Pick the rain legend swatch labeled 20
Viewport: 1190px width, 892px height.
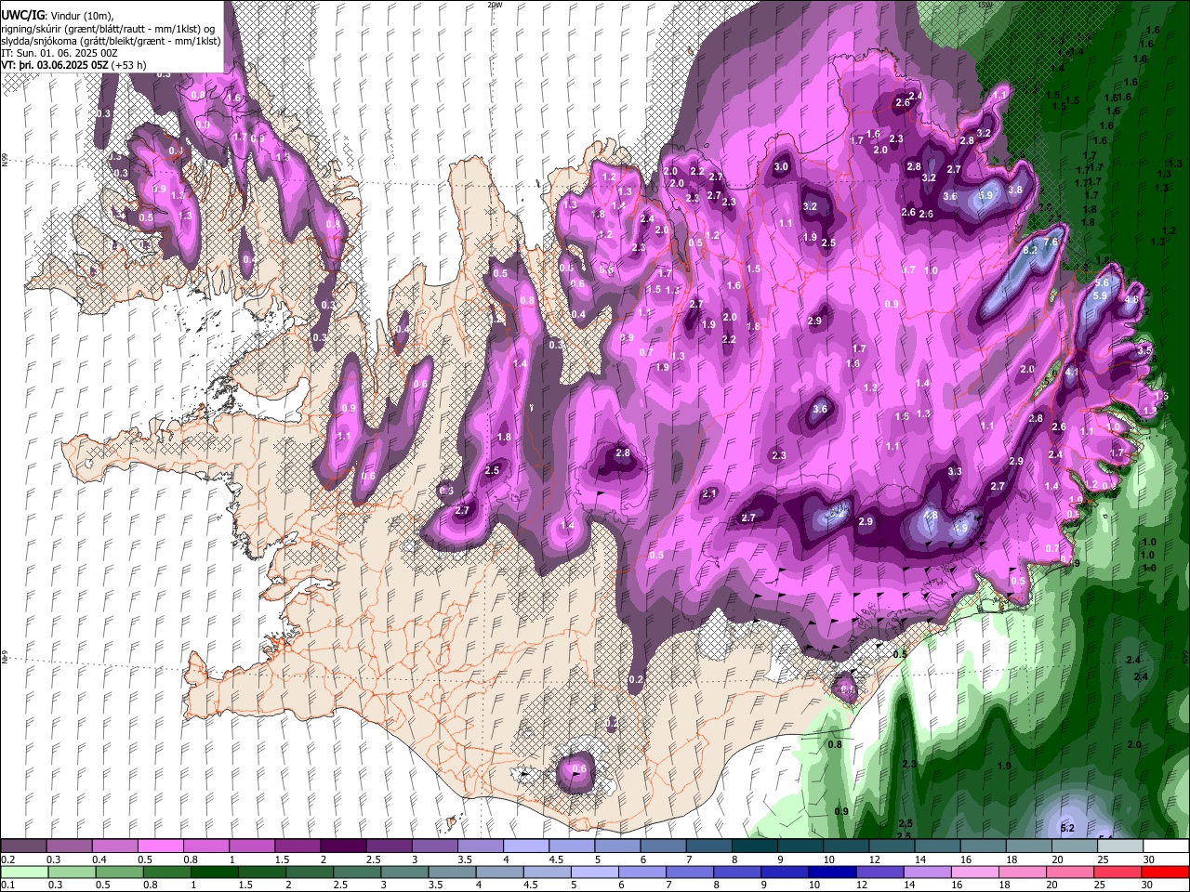point(1068,872)
